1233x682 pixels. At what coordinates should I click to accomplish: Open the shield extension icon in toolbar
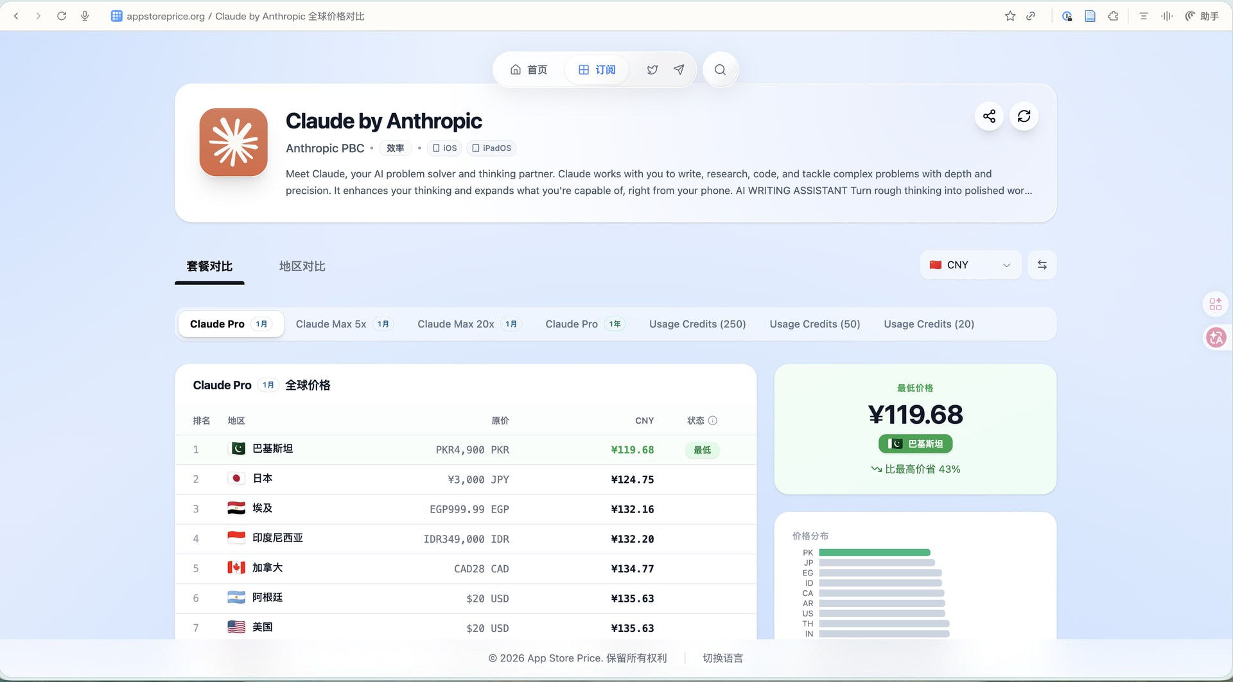pyautogui.click(x=1067, y=16)
